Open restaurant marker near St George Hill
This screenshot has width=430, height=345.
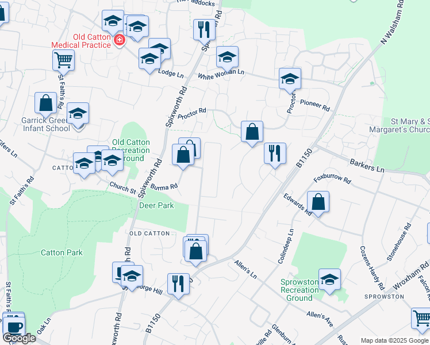click(x=178, y=284)
